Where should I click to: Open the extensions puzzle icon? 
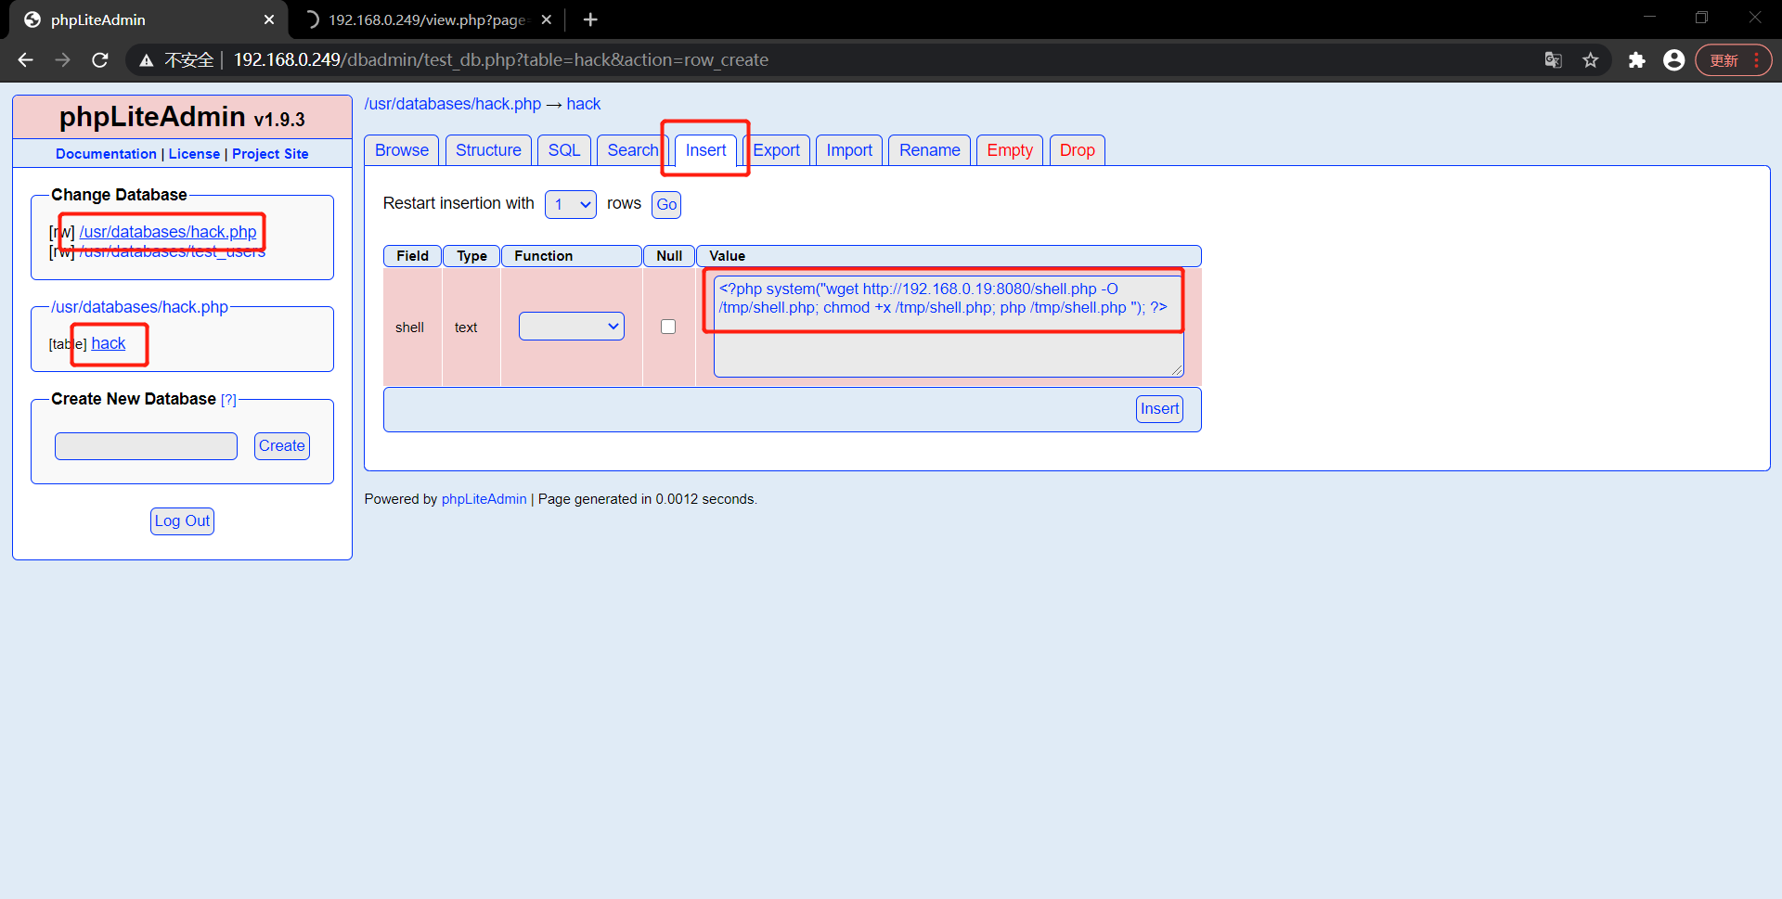1636,60
